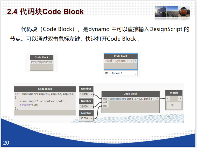Click the train photo in the header
Image resolution: width=197 pixels, height=148 pixels.
(x=184, y=12)
